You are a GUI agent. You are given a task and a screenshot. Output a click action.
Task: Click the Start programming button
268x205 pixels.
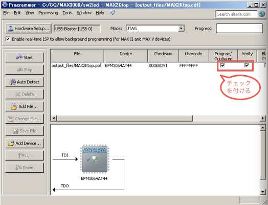[25, 57]
